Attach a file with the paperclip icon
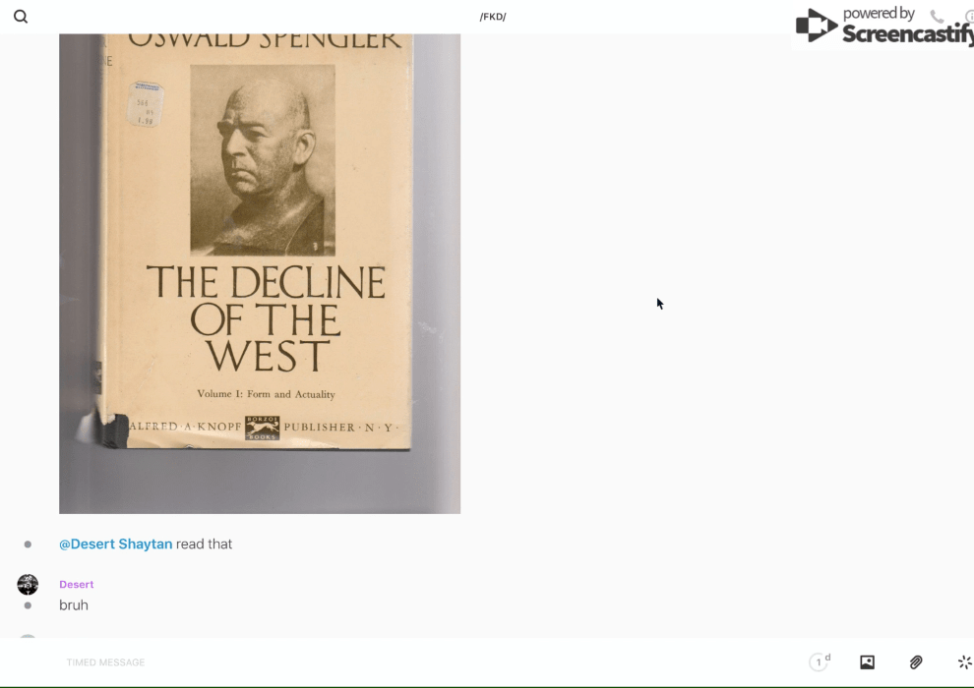The image size is (974, 688). point(916,662)
